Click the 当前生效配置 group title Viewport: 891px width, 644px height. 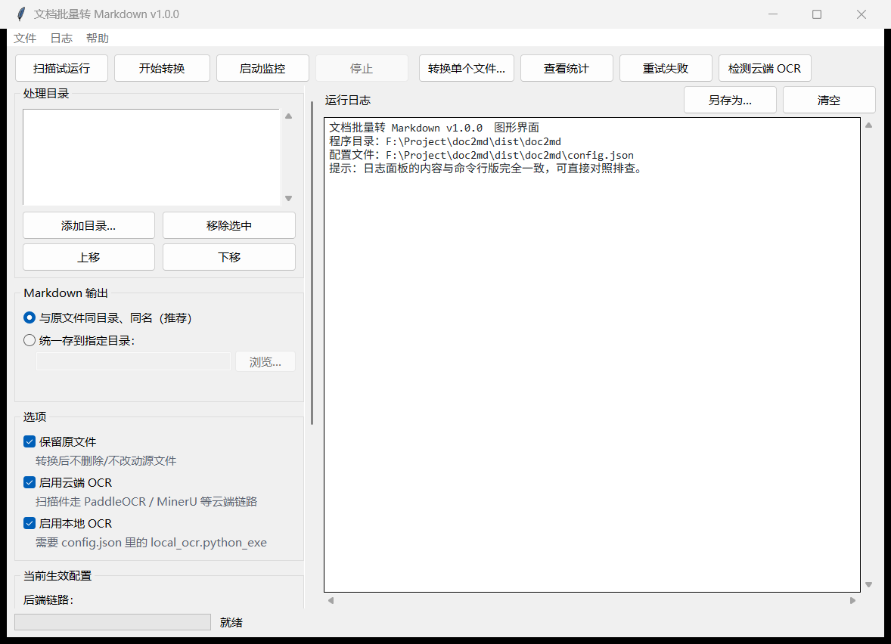[57, 576]
